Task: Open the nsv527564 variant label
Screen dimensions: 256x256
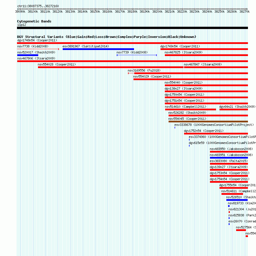Action: click(x=246, y=228)
